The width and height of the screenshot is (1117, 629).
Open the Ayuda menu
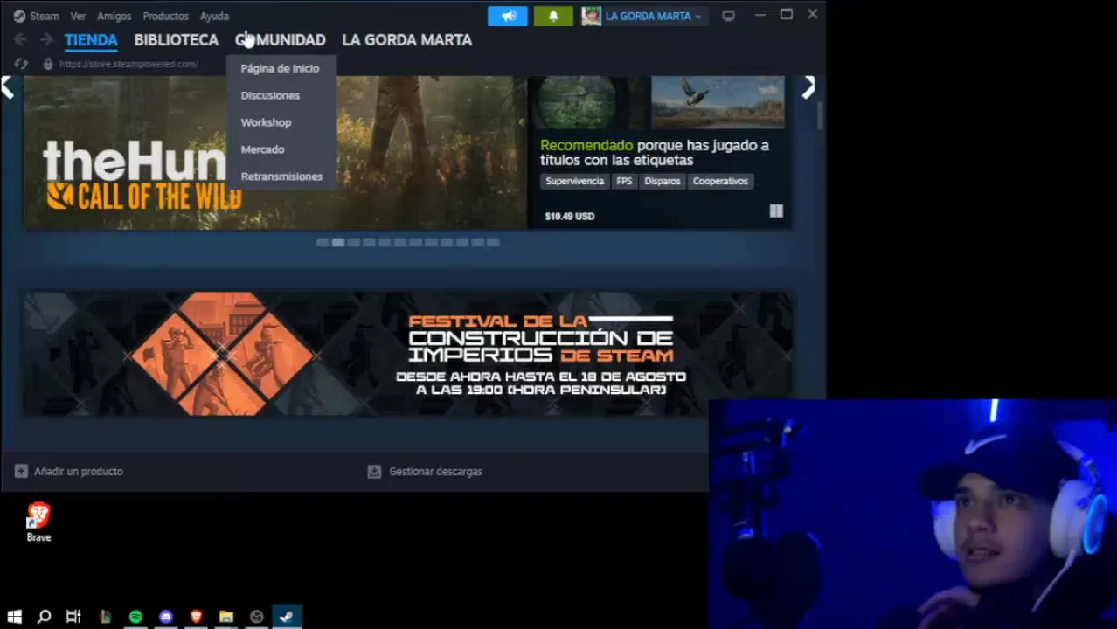214,16
